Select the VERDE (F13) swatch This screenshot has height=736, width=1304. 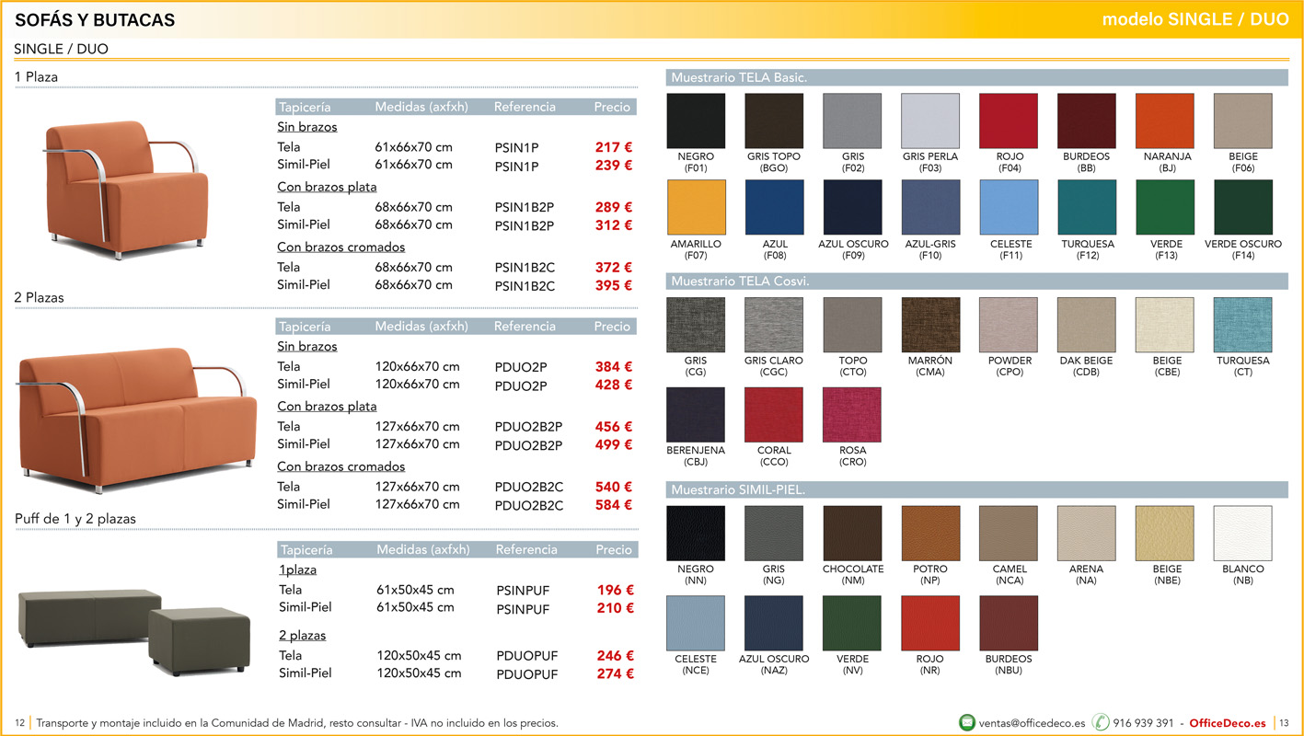click(x=1165, y=207)
